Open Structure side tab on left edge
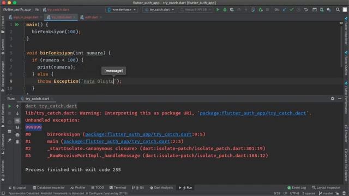Screen dimensions: 349x196 point(3,144)
